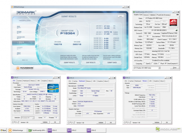The width and height of the screenshot is (182, 133).
Task: Click the 3DMarkVantage title bar icon
Action: pyautogui.click(x=12, y=7)
